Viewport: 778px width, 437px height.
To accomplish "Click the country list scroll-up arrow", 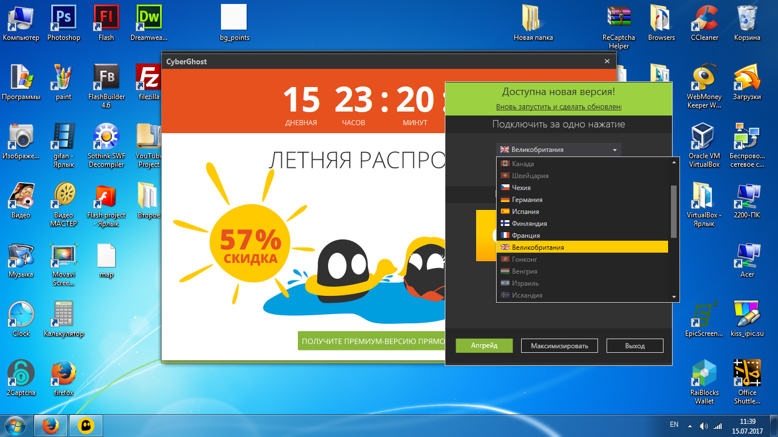I will [x=674, y=162].
